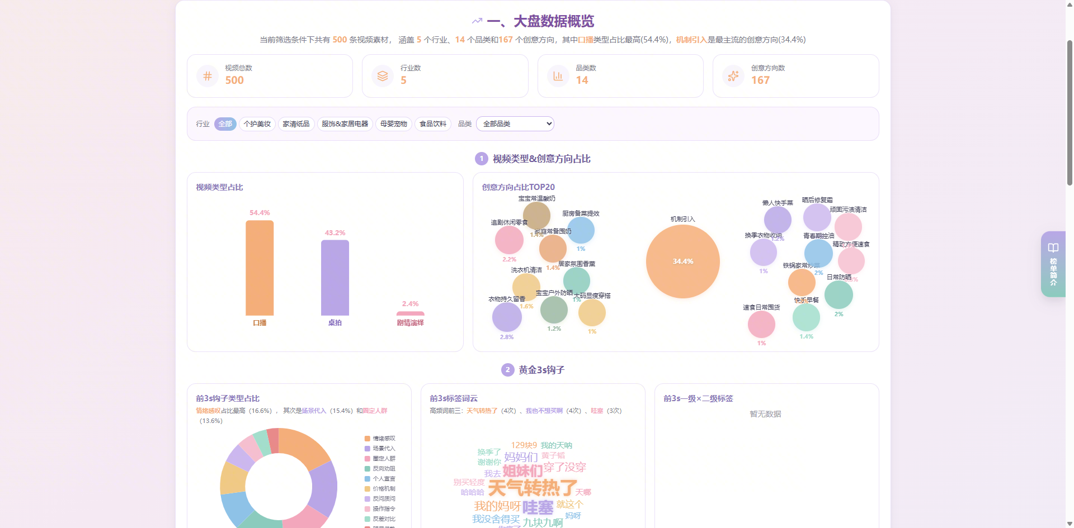Click the page vertical scrollbar thumb

(x=1070, y=112)
